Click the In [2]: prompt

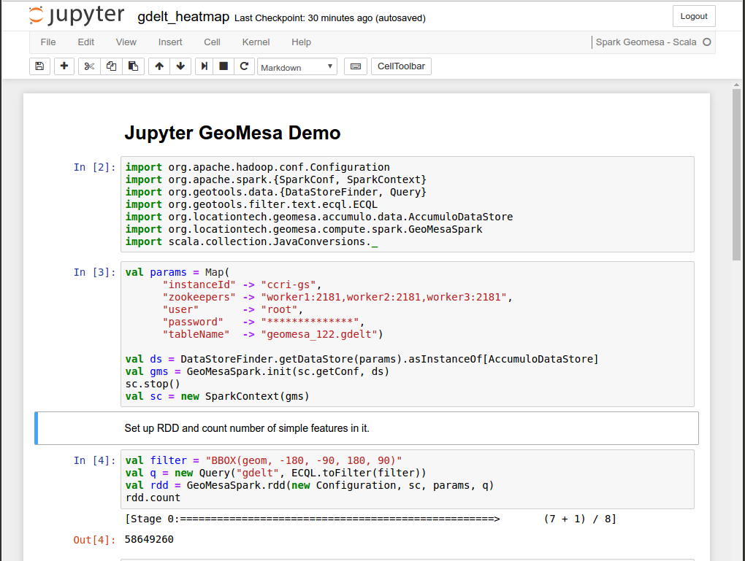pos(94,167)
